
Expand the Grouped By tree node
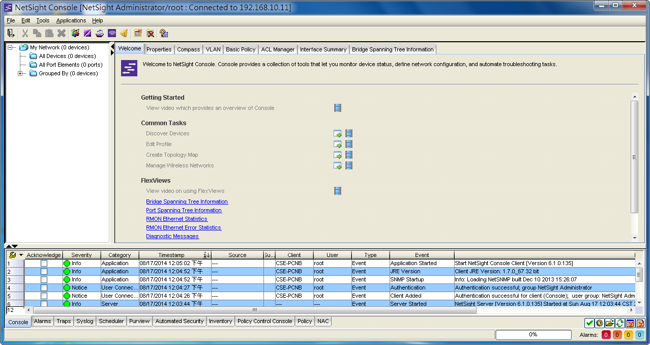(20, 73)
